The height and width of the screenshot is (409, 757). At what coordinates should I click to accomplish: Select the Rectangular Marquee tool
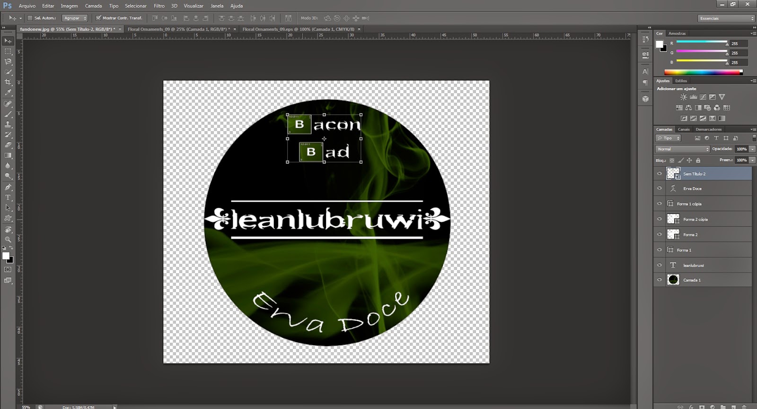(x=8, y=51)
